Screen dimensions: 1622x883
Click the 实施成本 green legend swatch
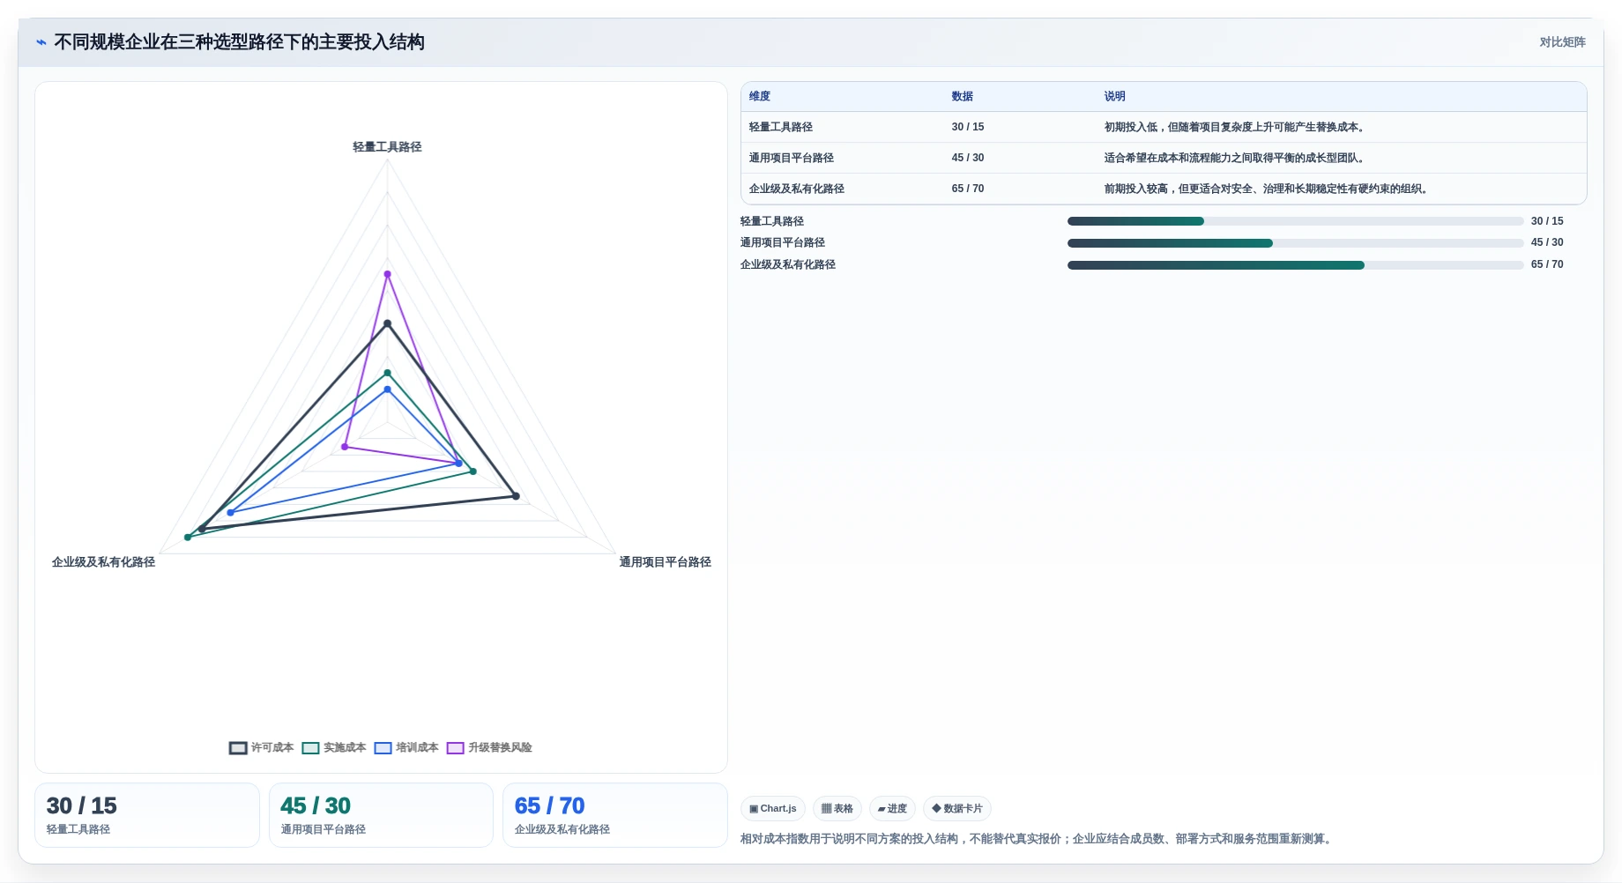(310, 748)
